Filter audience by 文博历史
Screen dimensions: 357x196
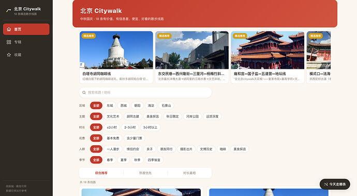206,149
